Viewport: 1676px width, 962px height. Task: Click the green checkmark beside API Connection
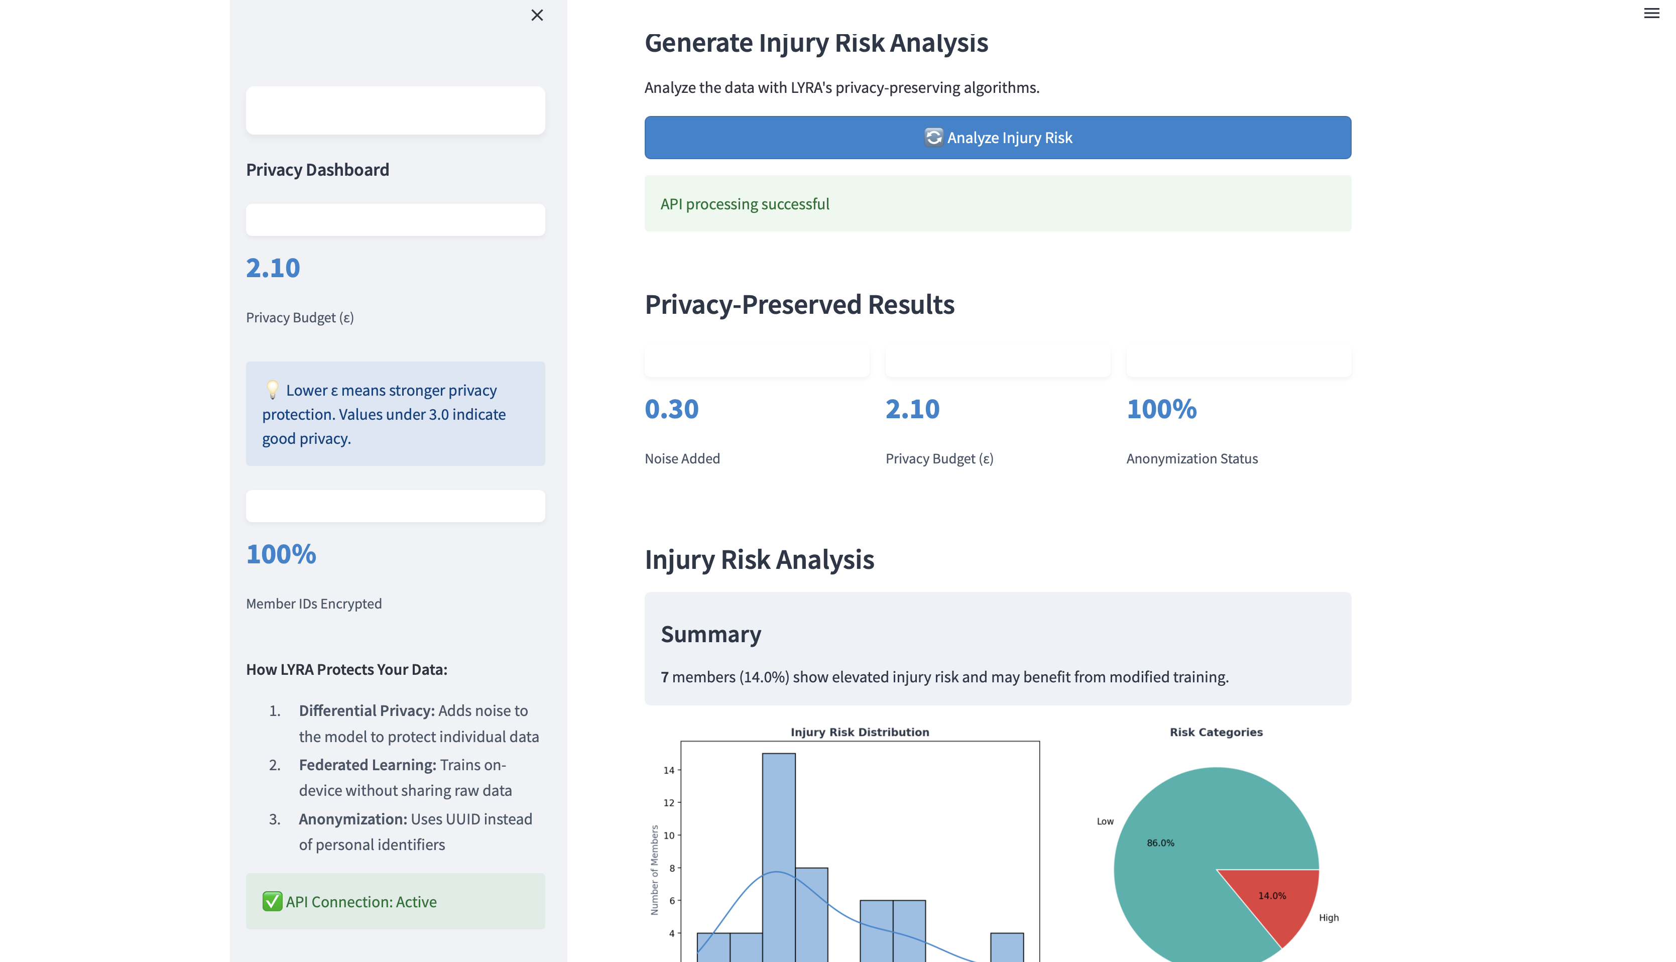[x=272, y=901]
